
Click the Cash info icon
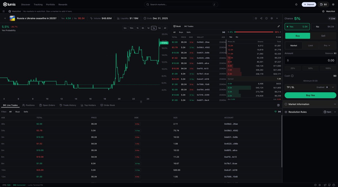point(292,76)
